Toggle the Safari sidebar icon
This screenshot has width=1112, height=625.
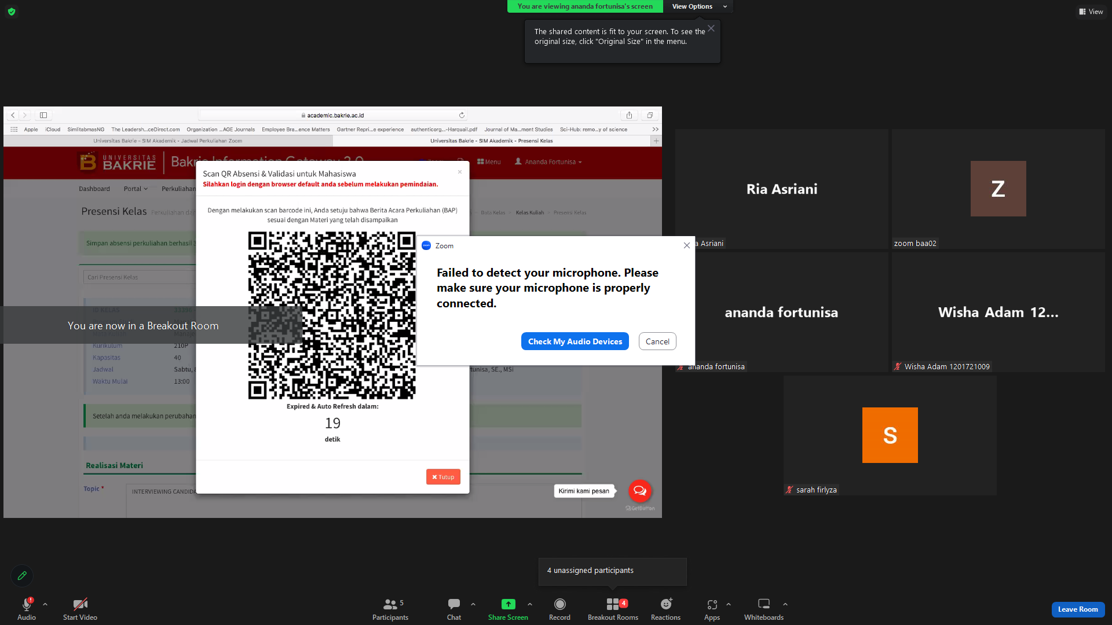(x=43, y=115)
